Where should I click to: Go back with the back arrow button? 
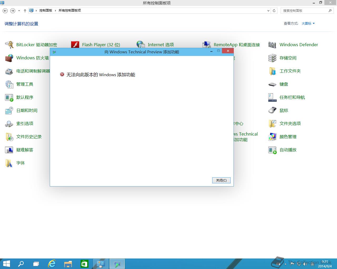[x=5, y=11]
